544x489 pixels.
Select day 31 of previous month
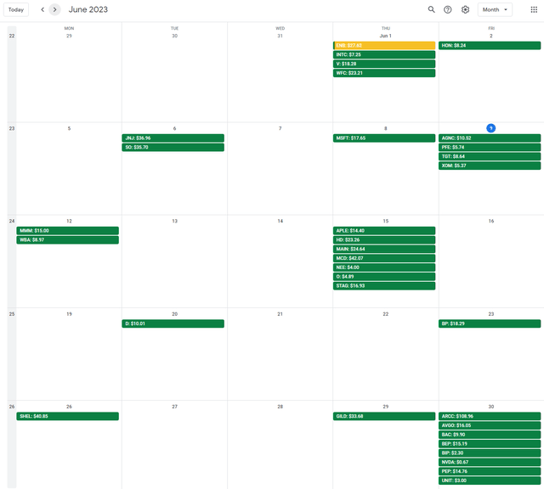click(x=280, y=36)
